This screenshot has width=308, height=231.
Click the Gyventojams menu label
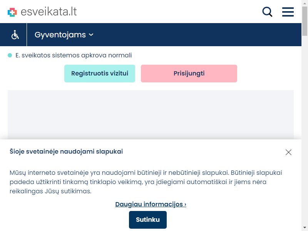coord(60,35)
